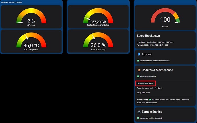Click the 36,0 °C temperature value
The width and height of the screenshot is (197, 123).
click(31, 45)
